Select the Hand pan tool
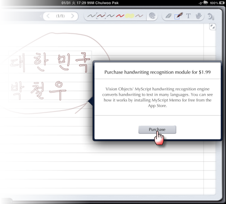The width and height of the screenshot is (226, 204). tap(199, 16)
